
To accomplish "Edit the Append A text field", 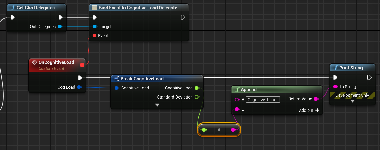I will pyautogui.click(x=263, y=100).
